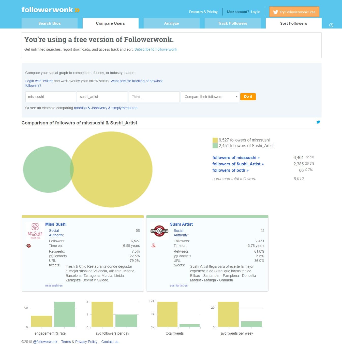Open @followerwonk footer link
The image size is (342, 344).
point(45,342)
